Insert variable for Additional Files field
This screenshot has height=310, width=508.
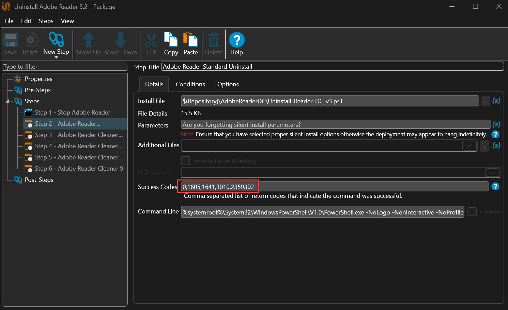tap(496, 145)
